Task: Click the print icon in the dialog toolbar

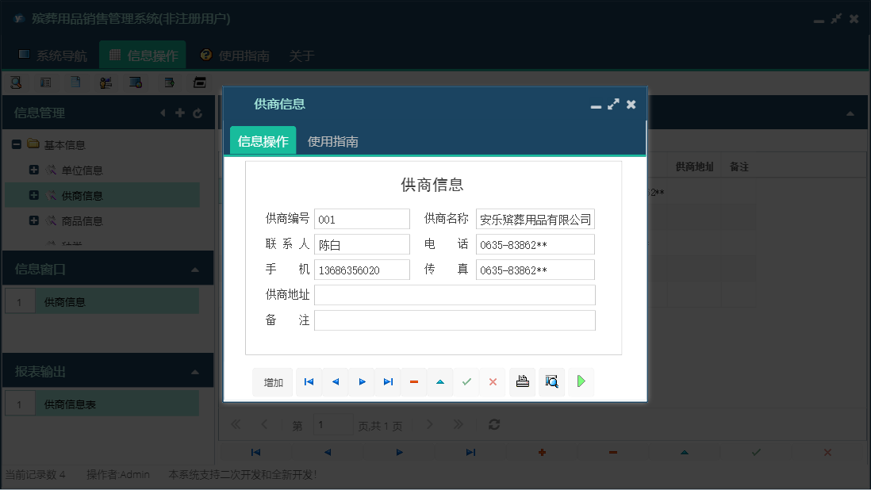Action: [x=522, y=381]
